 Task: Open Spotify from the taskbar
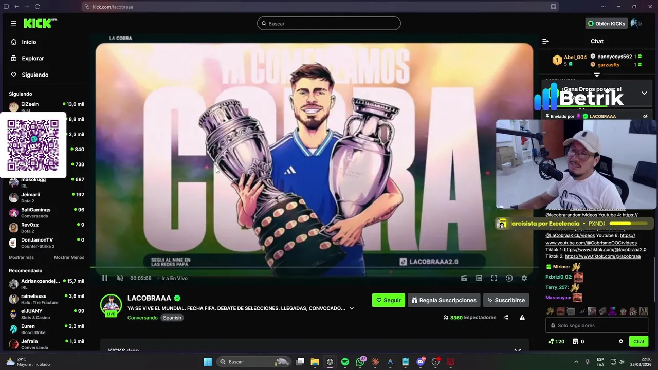[x=345, y=362]
